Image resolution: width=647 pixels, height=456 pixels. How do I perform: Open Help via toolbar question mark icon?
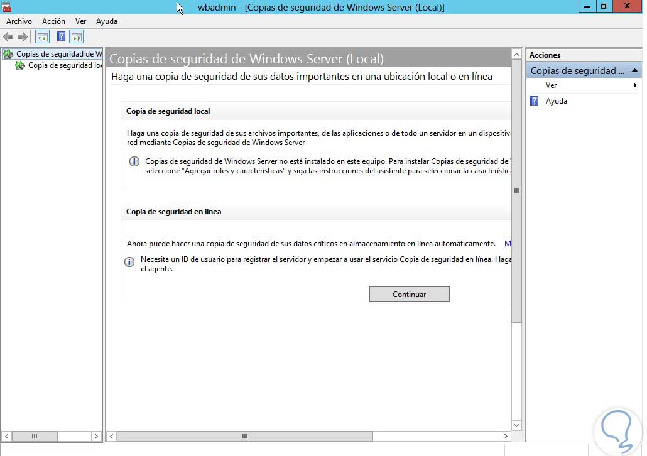[61, 36]
